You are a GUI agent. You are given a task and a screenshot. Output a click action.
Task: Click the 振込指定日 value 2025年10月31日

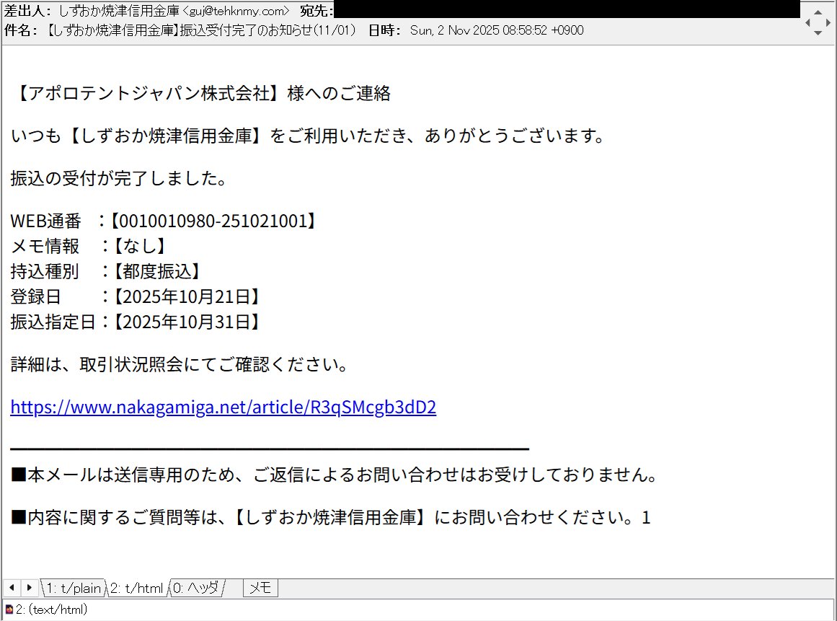[187, 322]
